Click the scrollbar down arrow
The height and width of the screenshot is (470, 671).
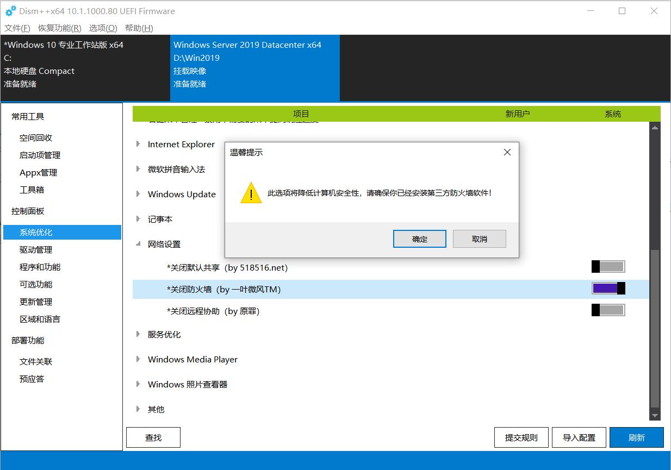654,415
